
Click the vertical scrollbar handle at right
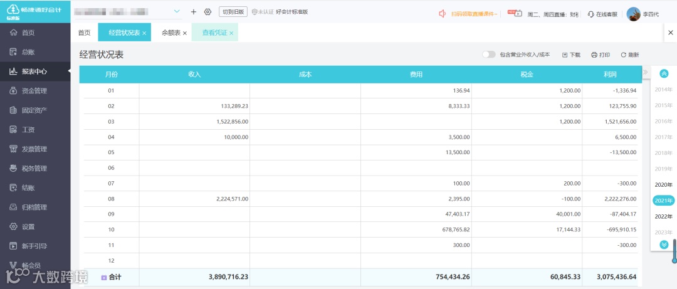point(674,251)
